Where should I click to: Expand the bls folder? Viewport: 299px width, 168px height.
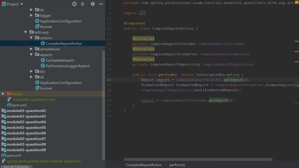pyautogui.click(x=31, y=71)
